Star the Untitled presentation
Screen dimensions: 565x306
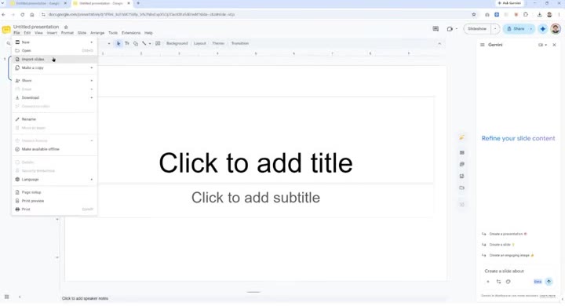point(66,27)
